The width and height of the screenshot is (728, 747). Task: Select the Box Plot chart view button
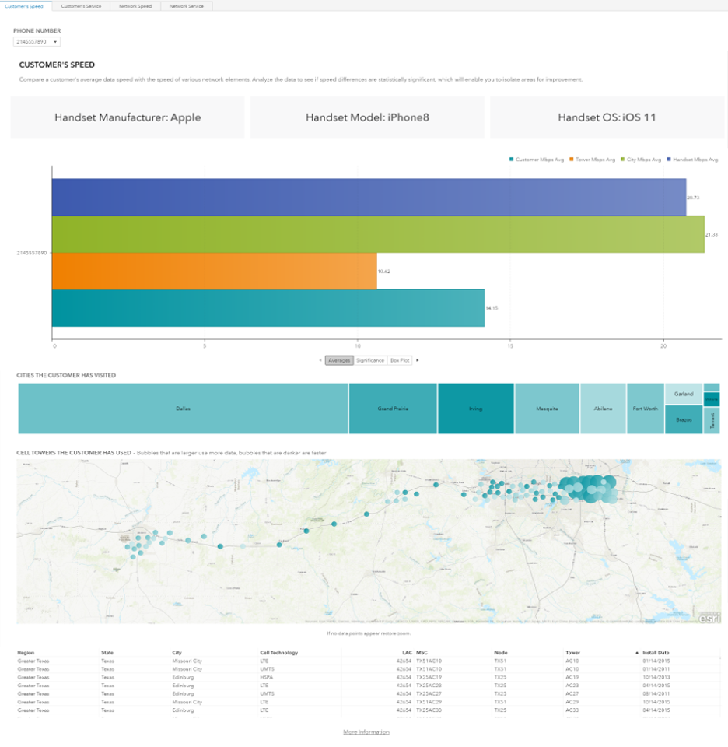(400, 360)
